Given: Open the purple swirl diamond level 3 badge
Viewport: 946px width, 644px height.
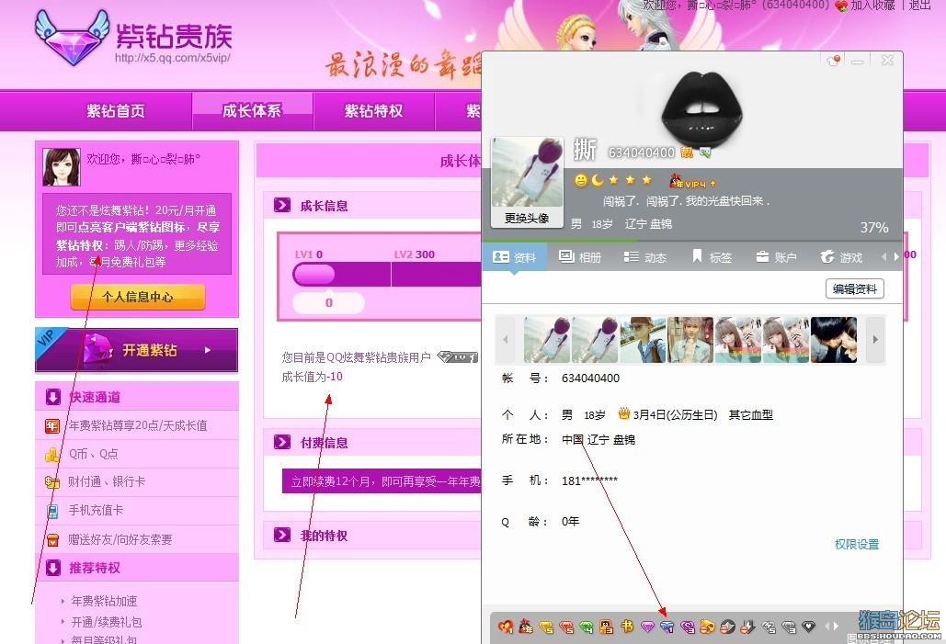Looking at the screenshot, I should [688, 627].
